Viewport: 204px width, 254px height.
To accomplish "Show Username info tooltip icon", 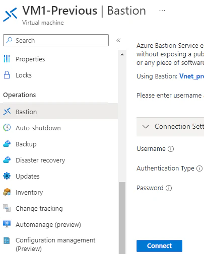I will [171, 149].
